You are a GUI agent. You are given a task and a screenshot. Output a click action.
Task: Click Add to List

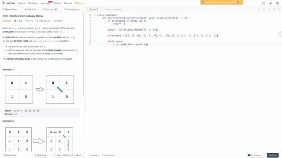43,21
